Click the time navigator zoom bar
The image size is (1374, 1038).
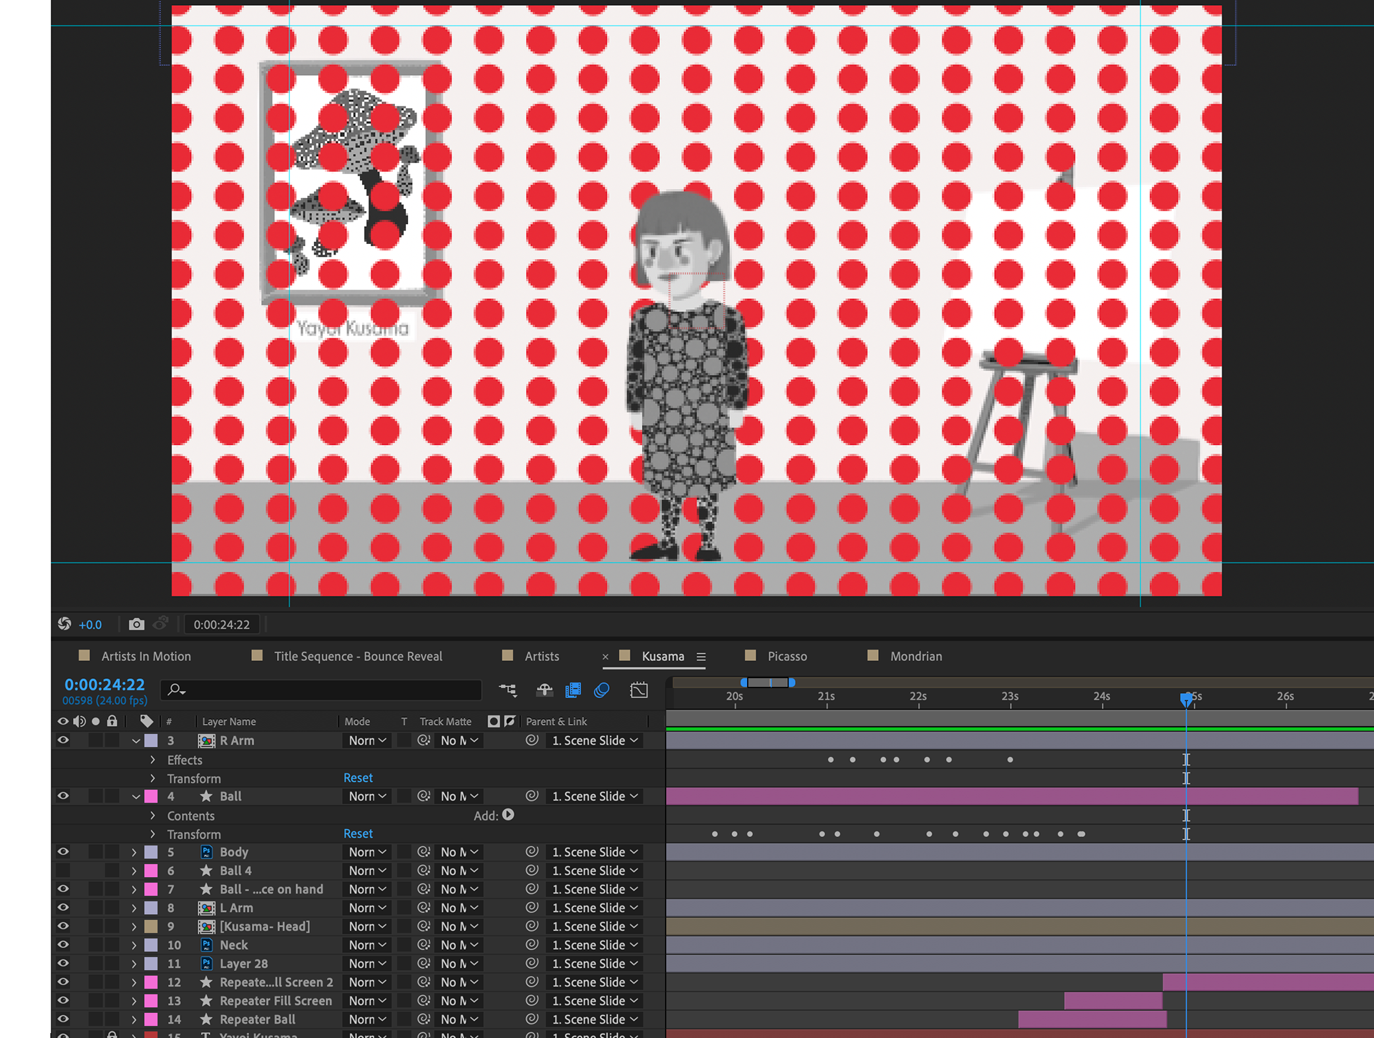[768, 682]
